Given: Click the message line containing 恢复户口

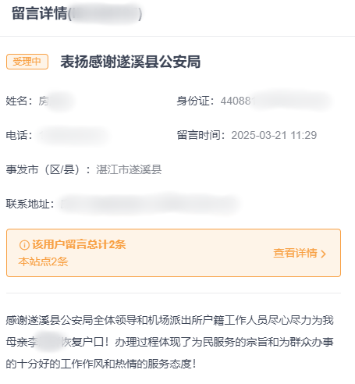Looking at the screenshot, I should coord(169,342).
